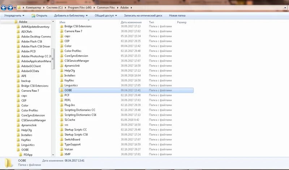Select Компьютер in the breadcrumb path
Screen dimensions: 289x170
pyautogui.click(x=33, y=8)
